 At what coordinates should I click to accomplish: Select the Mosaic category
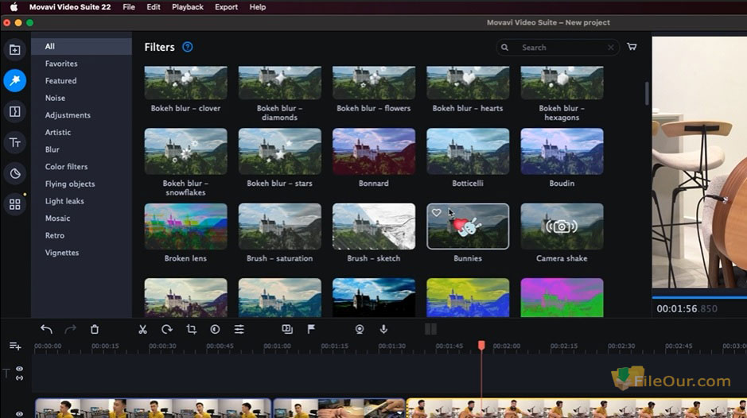[81, 218]
